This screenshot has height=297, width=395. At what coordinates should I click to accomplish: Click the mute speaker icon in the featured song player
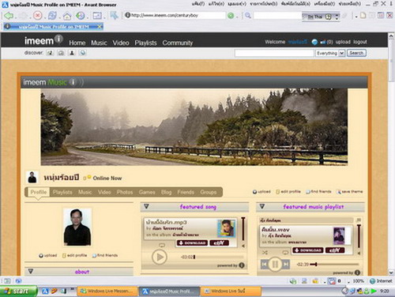click(243, 246)
